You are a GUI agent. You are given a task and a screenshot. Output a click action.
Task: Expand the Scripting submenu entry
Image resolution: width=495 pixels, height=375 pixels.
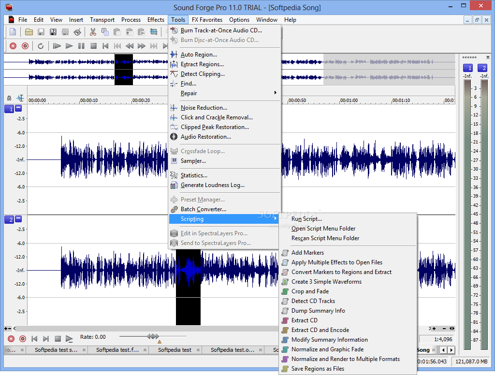point(224,219)
